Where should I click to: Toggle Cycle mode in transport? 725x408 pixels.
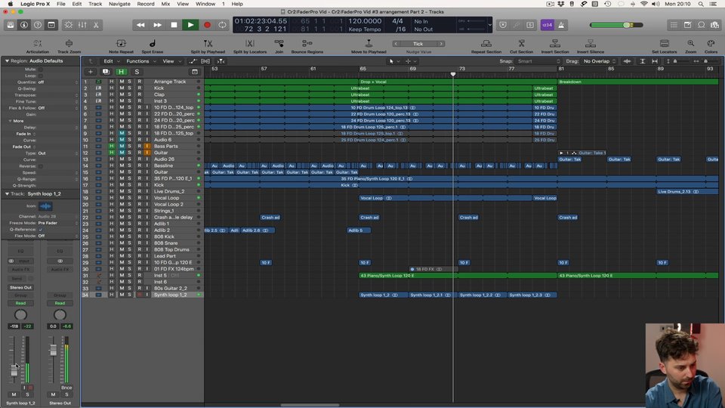[222, 25]
